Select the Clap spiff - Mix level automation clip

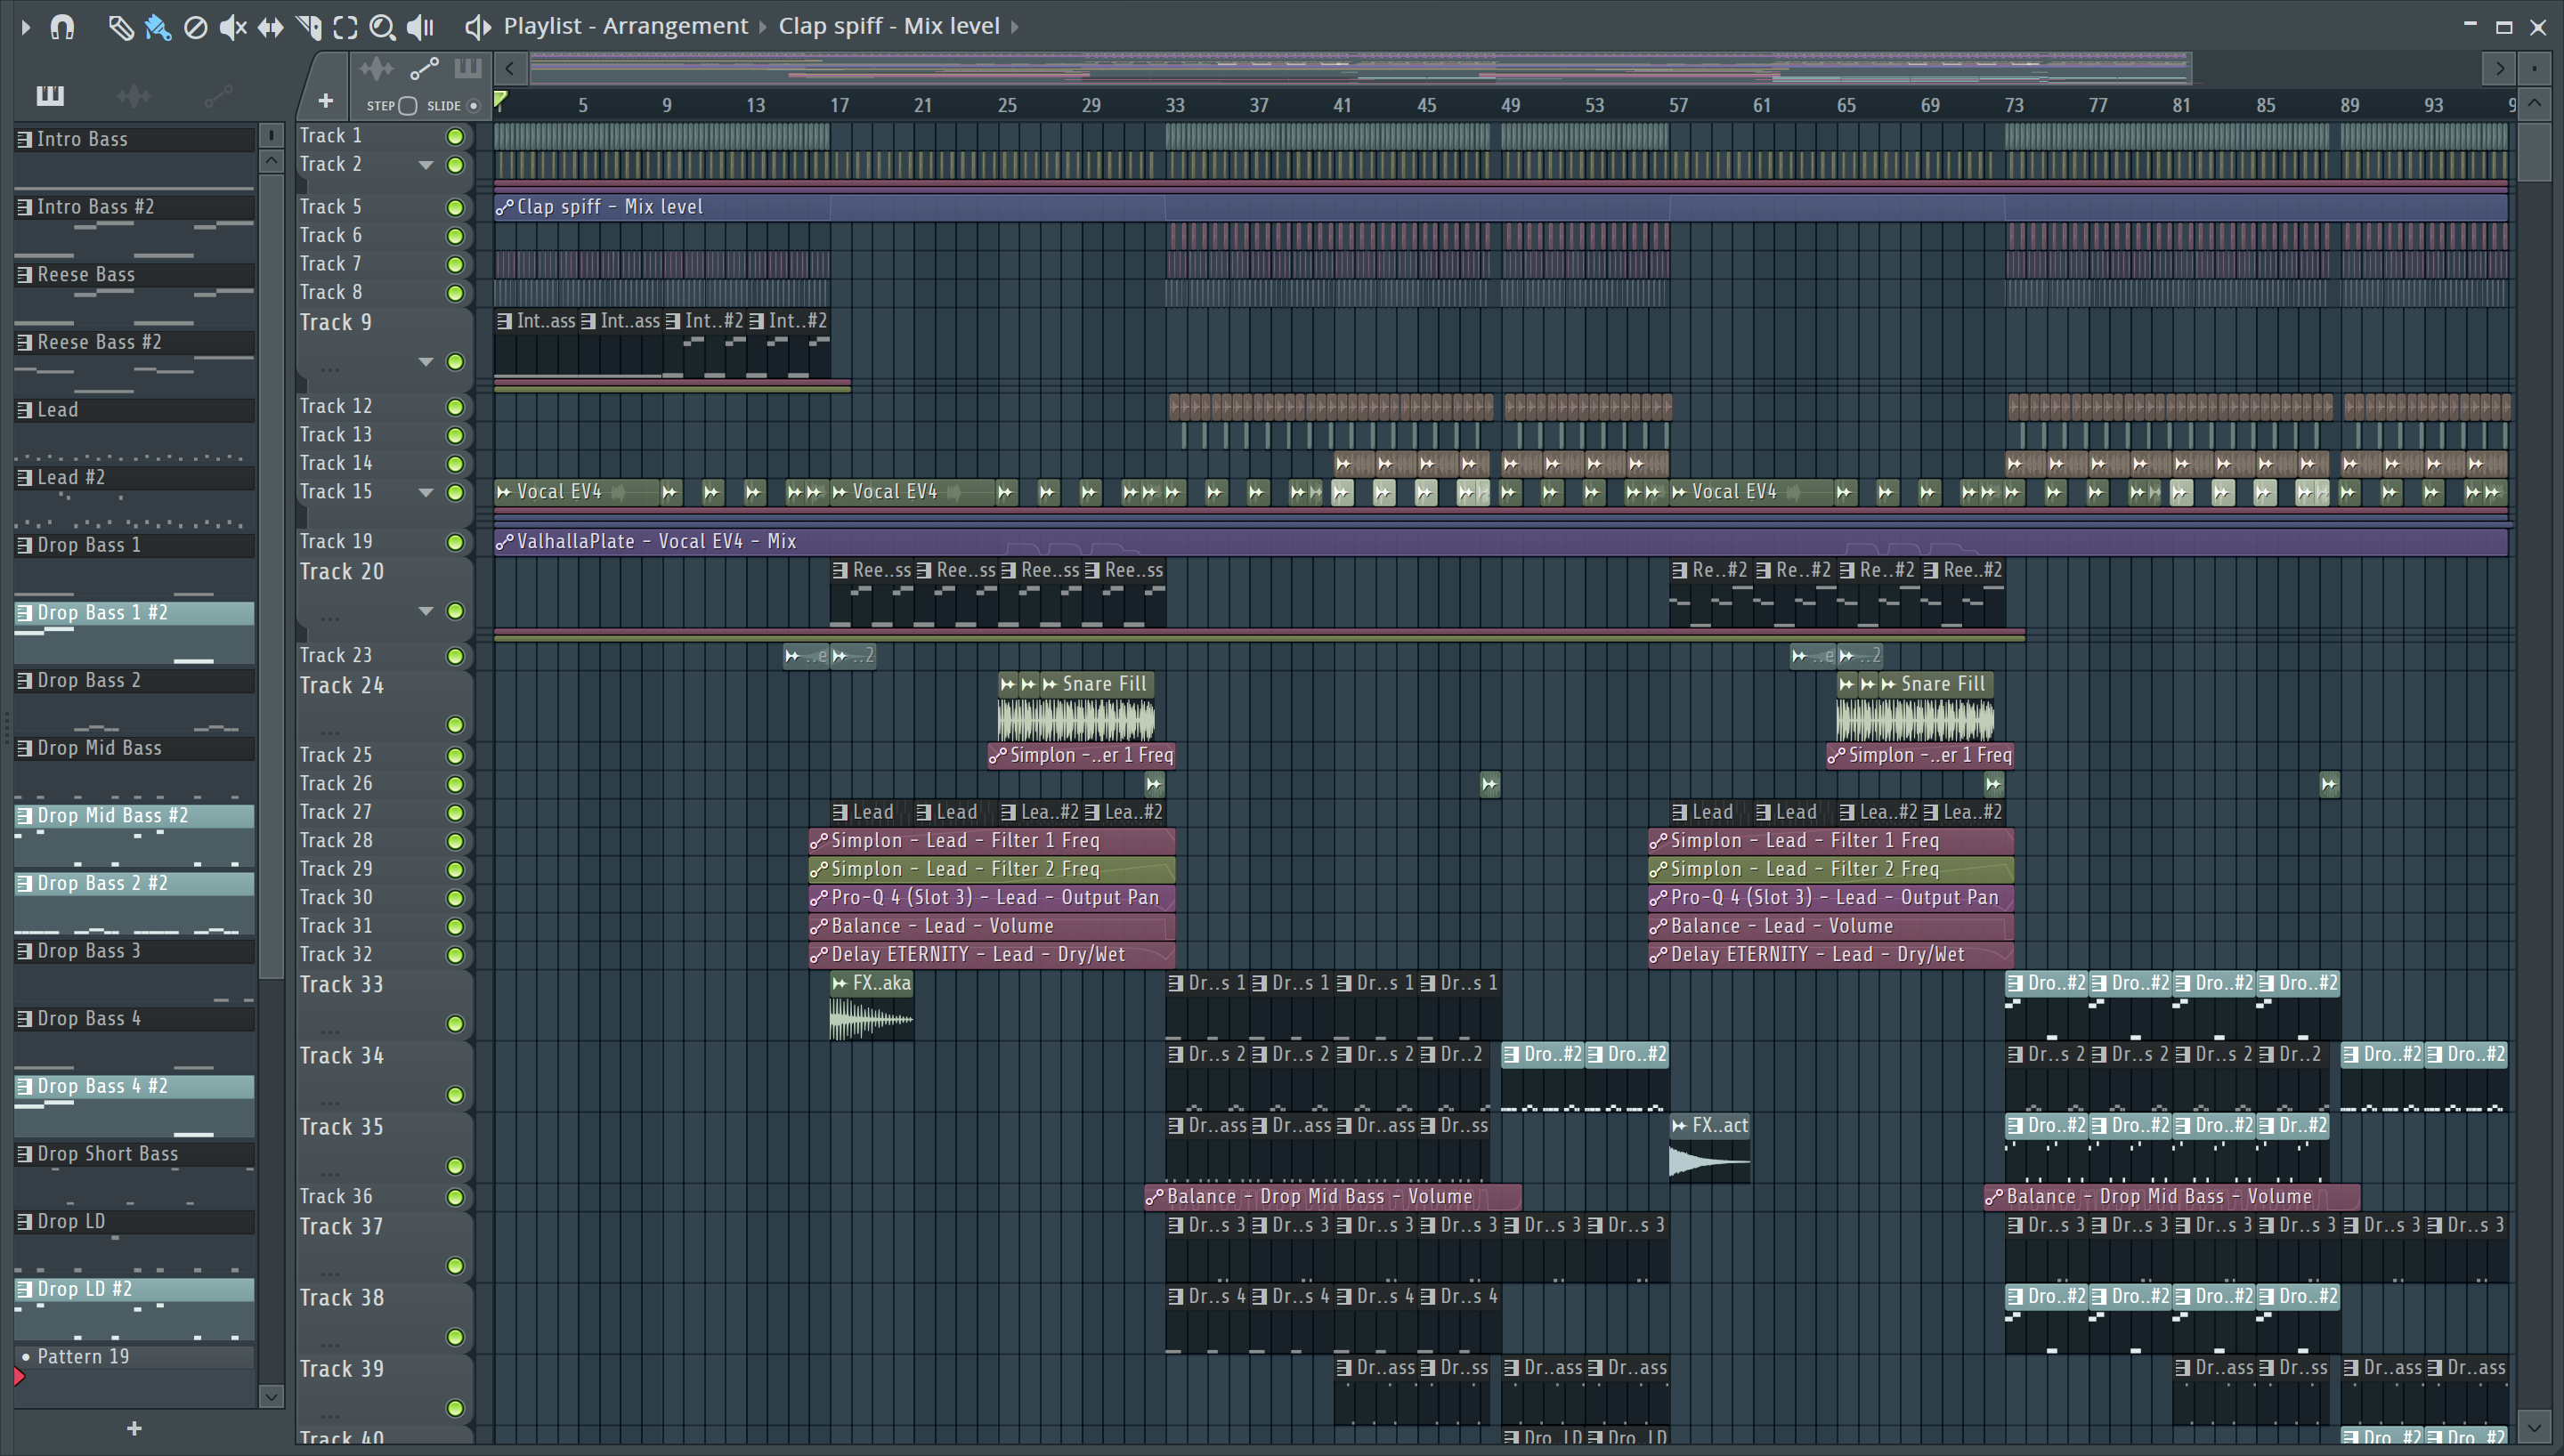point(1500,207)
